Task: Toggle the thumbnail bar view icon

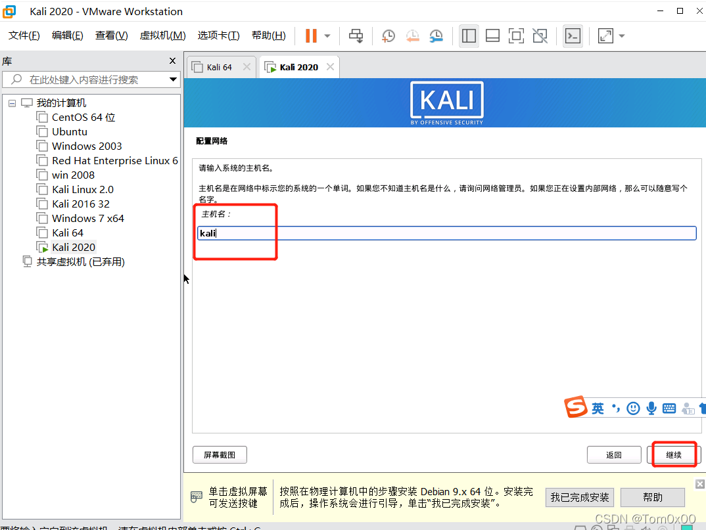Action: pyautogui.click(x=492, y=36)
